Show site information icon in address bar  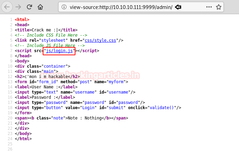coord(64,7)
